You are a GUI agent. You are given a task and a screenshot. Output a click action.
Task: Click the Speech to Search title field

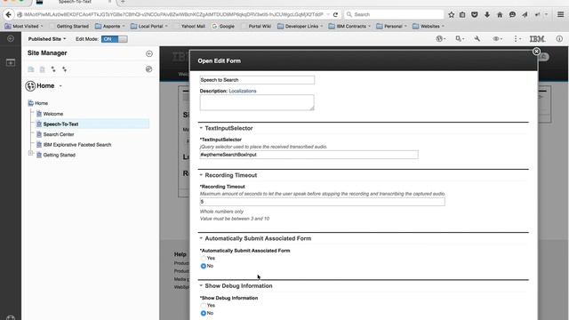(x=257, y=80)
